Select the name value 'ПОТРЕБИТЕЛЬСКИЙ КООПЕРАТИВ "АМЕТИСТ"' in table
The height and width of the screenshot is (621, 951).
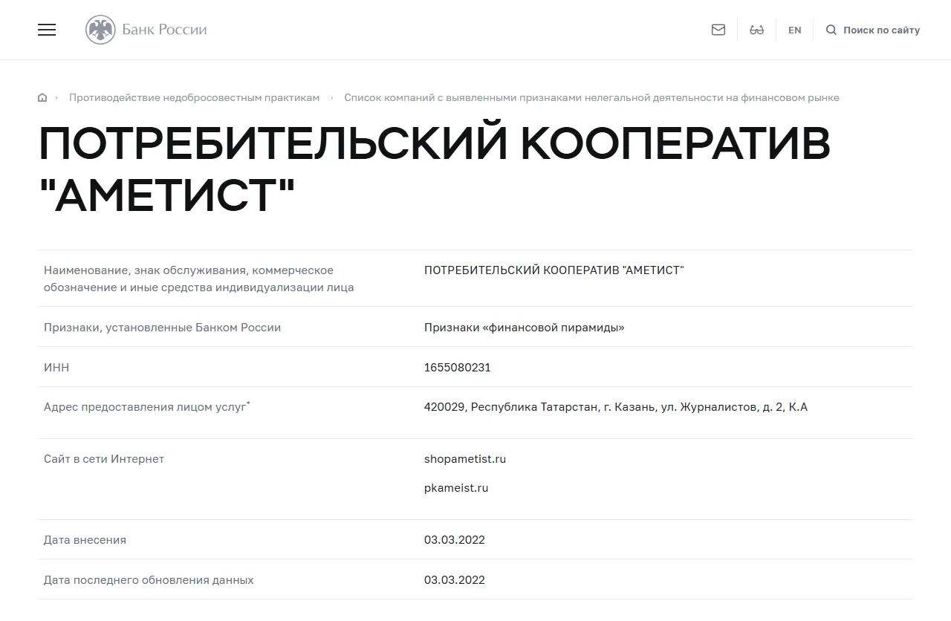pyautogui.click(x=554, y=270)
